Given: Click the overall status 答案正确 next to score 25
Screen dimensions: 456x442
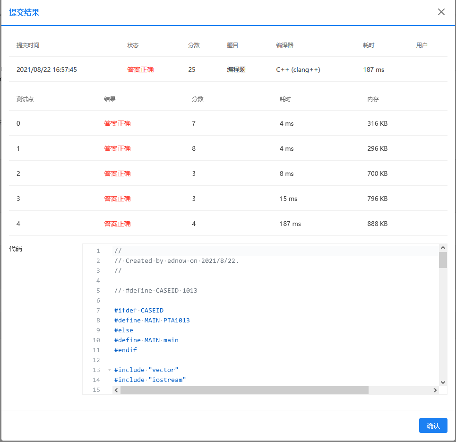Looking at the screenshot, I should [140, 69].
